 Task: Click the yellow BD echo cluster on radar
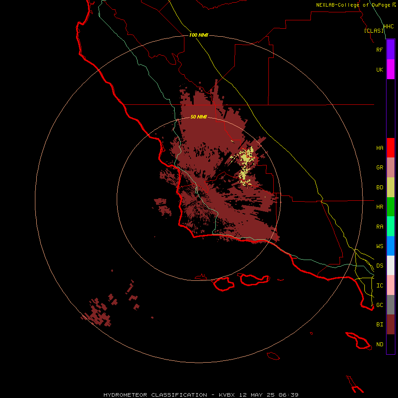[x=245, y=165]
